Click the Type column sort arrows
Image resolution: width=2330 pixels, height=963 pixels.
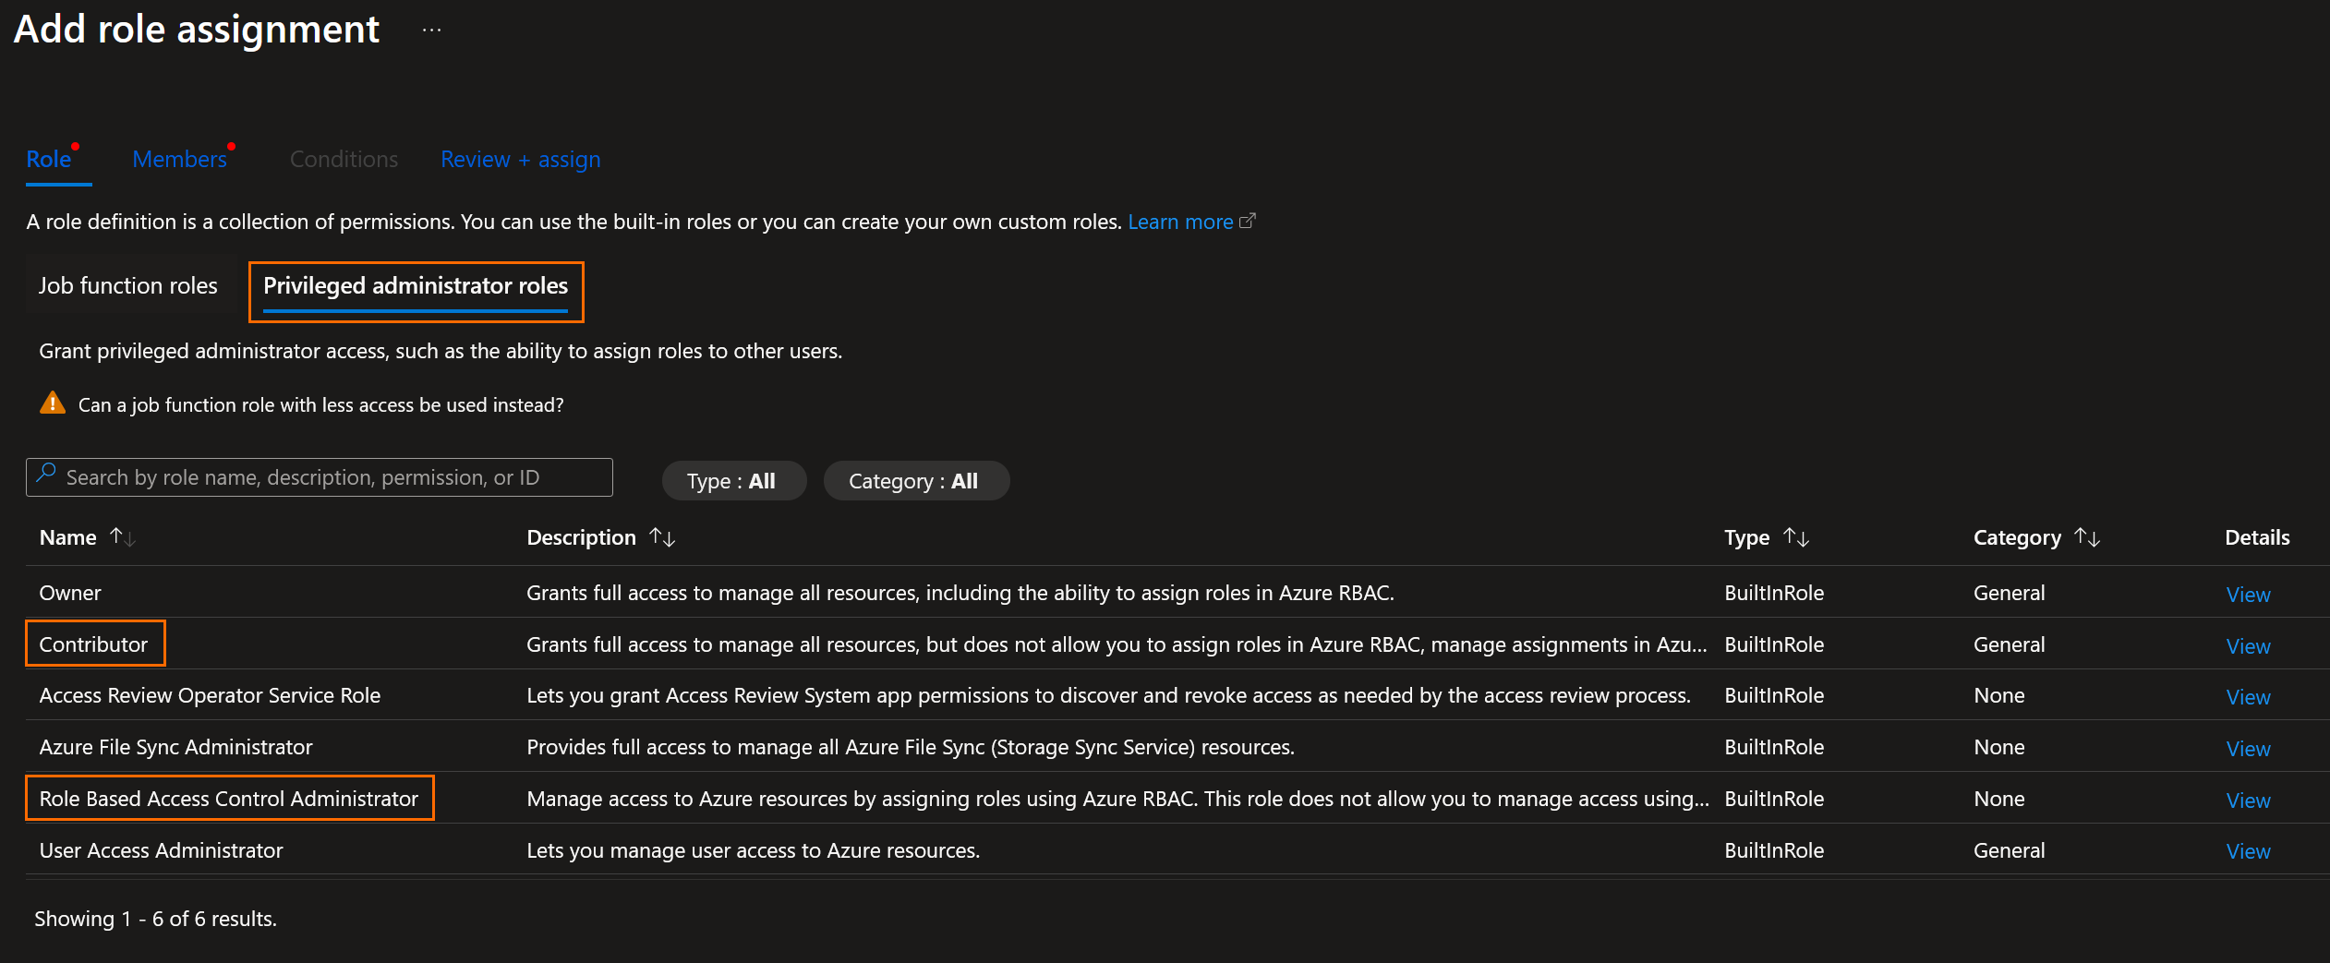pos(1796,537)
